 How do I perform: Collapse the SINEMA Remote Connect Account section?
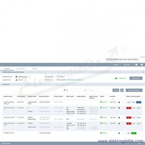[143, 72]
